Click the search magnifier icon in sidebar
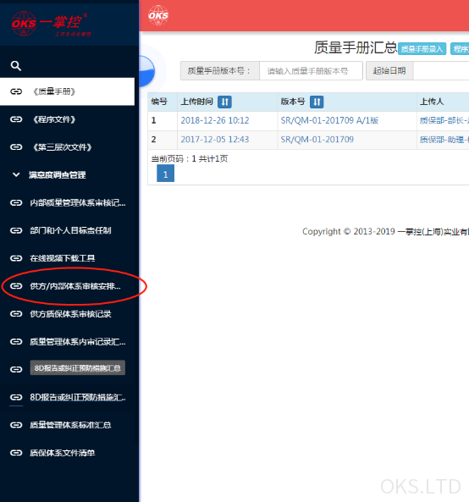 pos(16,66)
